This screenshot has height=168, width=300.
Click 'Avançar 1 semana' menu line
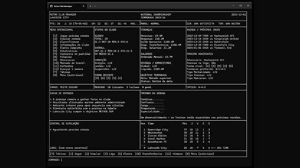(68, 69)
